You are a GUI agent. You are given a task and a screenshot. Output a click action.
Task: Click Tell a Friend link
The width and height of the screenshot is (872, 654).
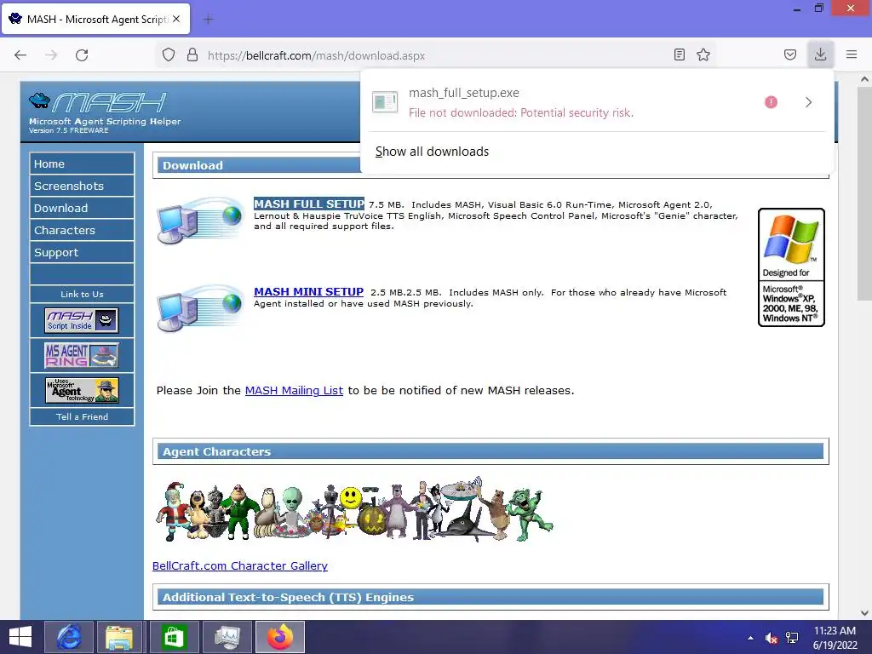click(82, 416)
